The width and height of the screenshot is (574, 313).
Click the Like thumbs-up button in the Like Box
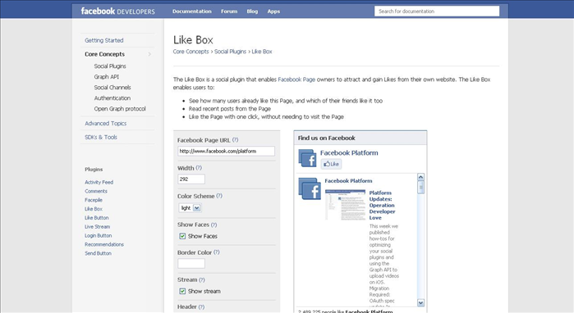coord(331,164)
